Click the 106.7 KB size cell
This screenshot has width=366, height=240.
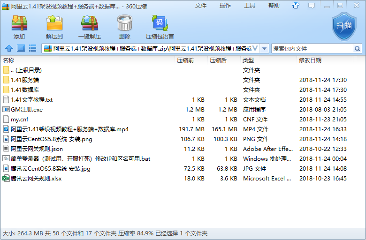pos(192,139)
